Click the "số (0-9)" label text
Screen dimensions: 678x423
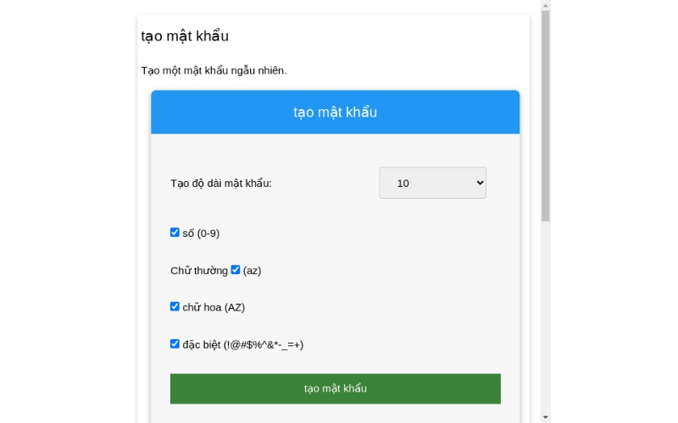201,233
